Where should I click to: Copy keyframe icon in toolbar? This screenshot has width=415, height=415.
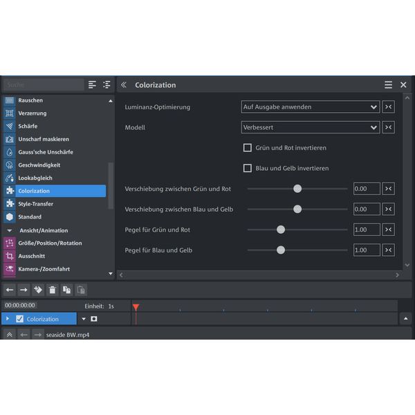[66, 290]
